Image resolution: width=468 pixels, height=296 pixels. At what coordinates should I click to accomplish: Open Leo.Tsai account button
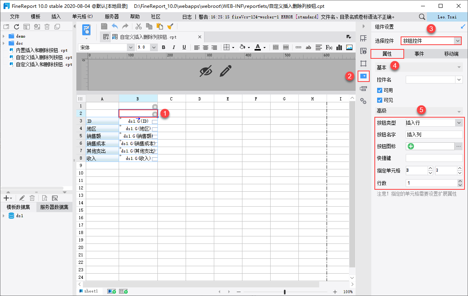447,17
